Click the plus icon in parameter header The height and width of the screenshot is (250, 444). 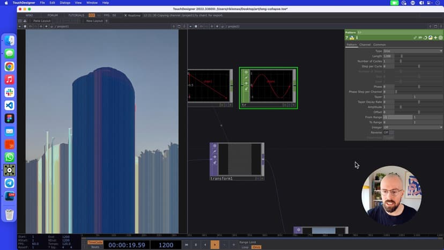click(x=435, y=38)
